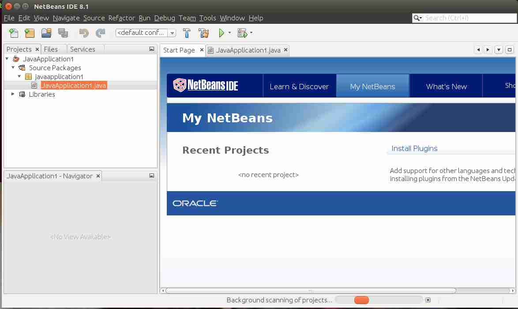Open the default configuration dropdown
Viewport: 518px width, 309px height.
[173, 33]
